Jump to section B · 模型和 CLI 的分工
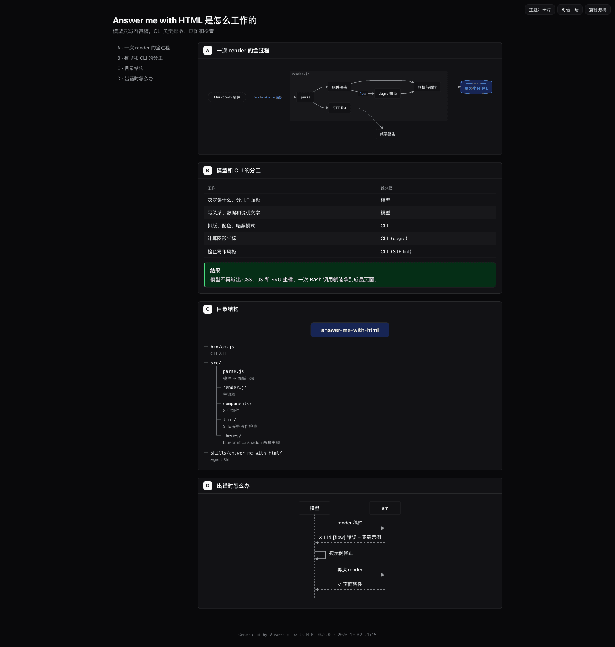Viewport: 615px width, 647px height. click(x=140, y=58)
